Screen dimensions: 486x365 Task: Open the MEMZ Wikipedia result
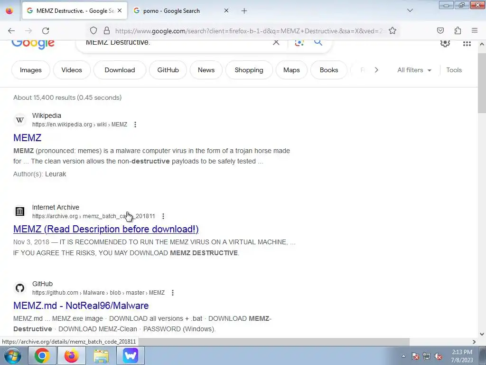click(x=27, y=137)
